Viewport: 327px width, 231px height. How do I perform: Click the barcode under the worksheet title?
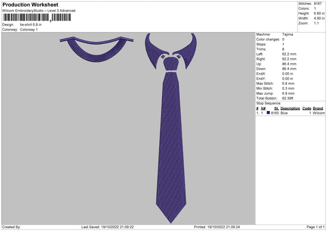pyautogui.click(x=37, y=17)
